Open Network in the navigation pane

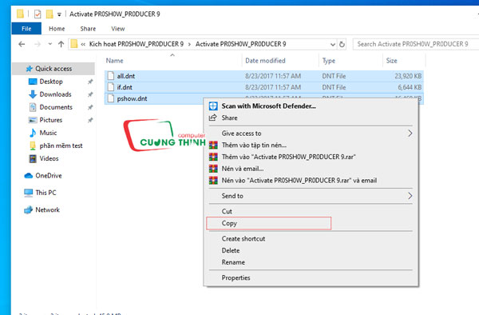pos(47,209)
